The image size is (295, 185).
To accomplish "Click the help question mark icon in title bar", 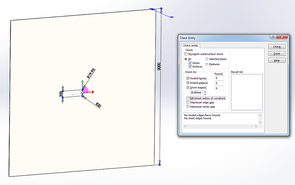I will click(273, 37).
